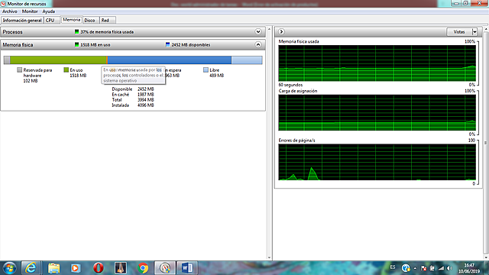Open Windows Media Player from taskbar
Viewport: 489px width, 275px height.
[76, 268]
